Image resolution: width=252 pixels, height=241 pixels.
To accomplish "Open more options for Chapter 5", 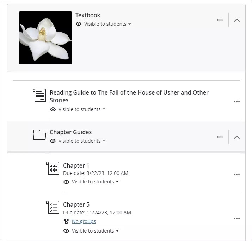I will [x=237, y=219].
